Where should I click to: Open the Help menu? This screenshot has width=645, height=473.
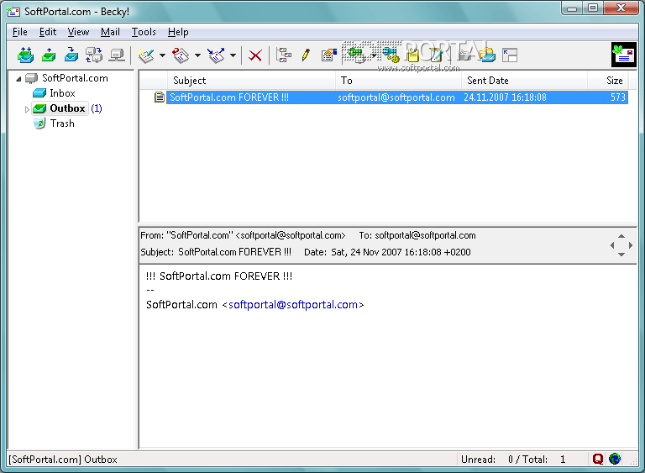pyautogui.click(x=178, y=32)
